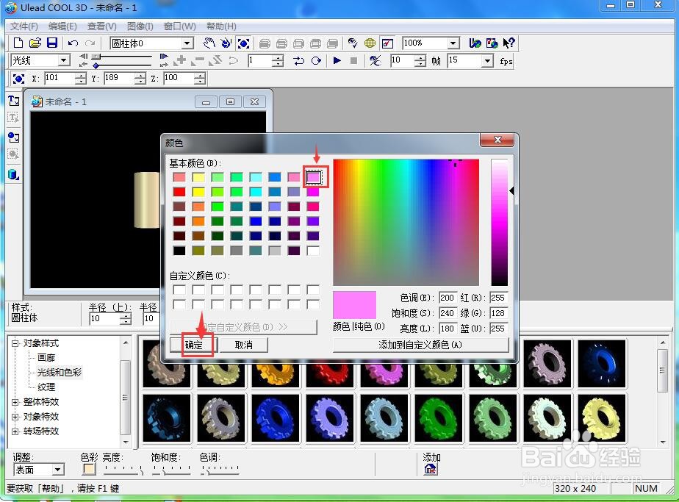The image size is (679, 502).
Task: Open the 帮助(H) menu
Action: pyautogui.click(x=221, y=26)
